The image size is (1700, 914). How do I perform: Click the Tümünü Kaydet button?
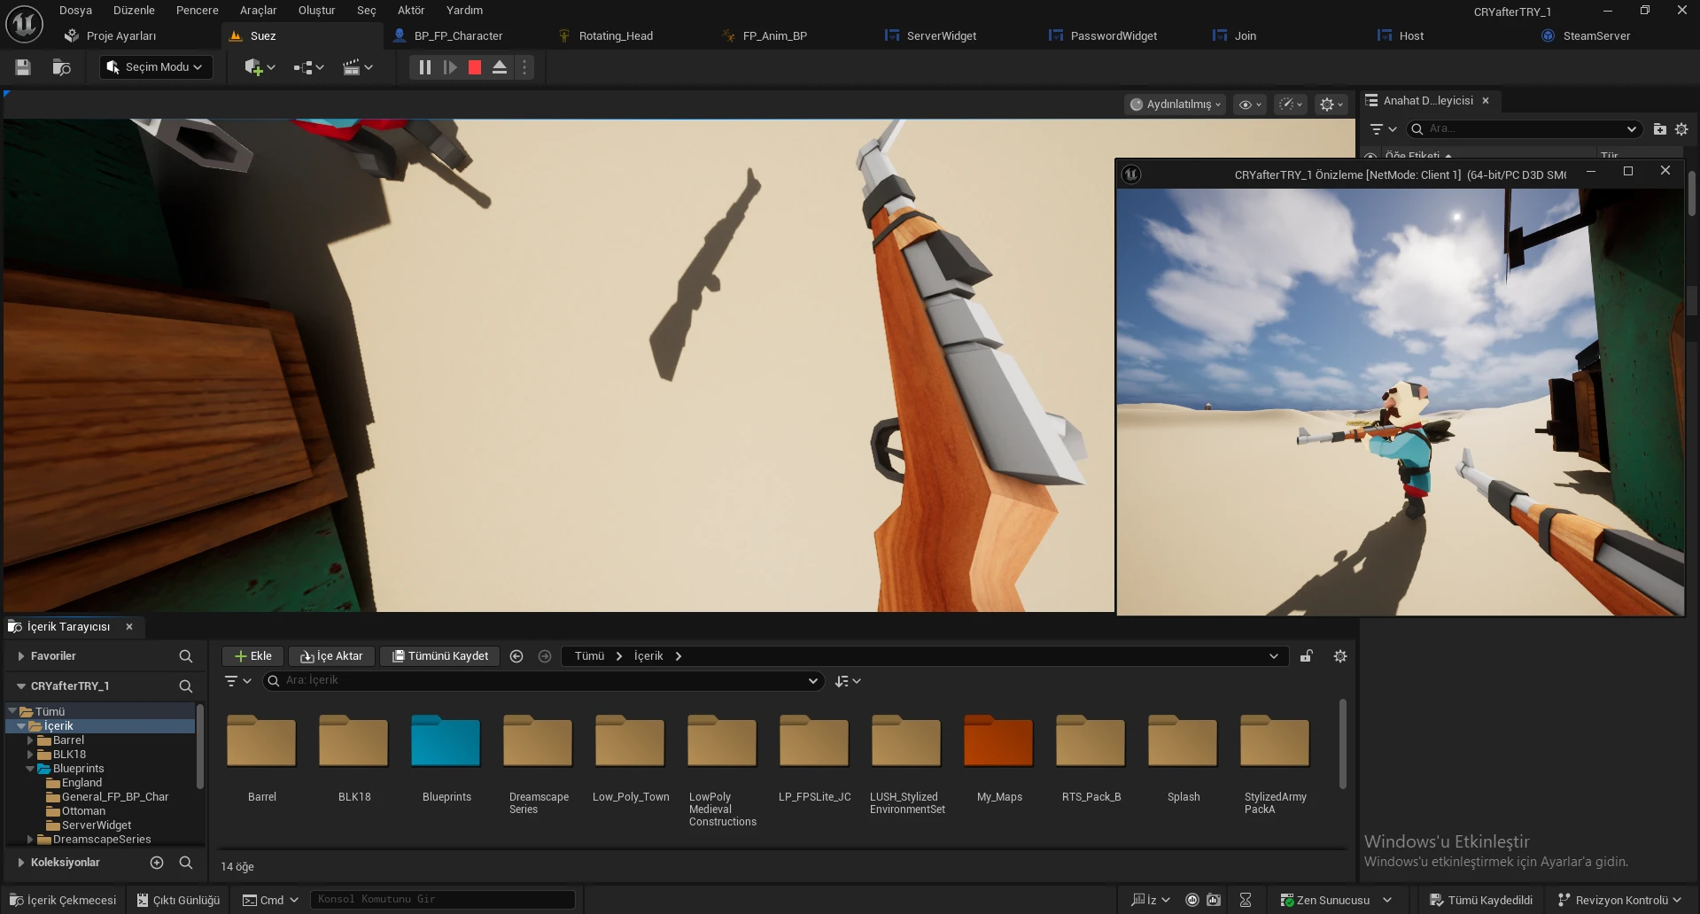(x=440, y=656)
